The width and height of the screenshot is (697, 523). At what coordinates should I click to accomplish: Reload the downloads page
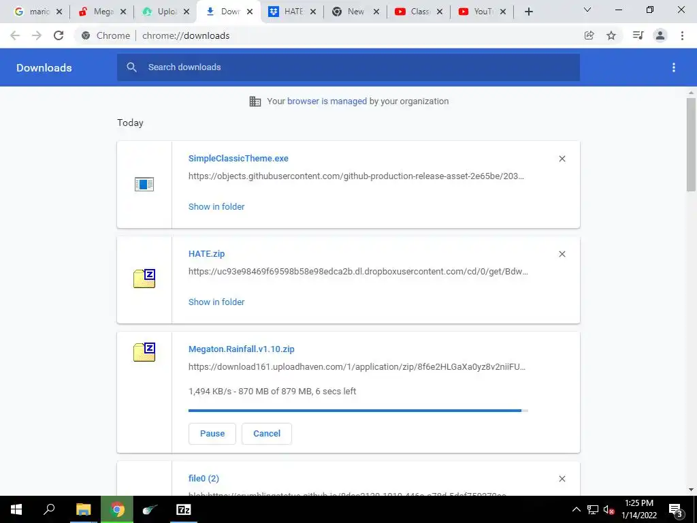click(59, 35)
